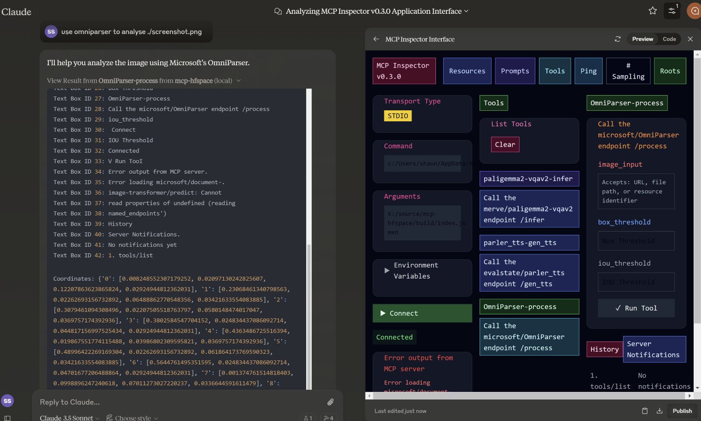Clear the List Tools results

pyautogui.click(x=505, y=144)
